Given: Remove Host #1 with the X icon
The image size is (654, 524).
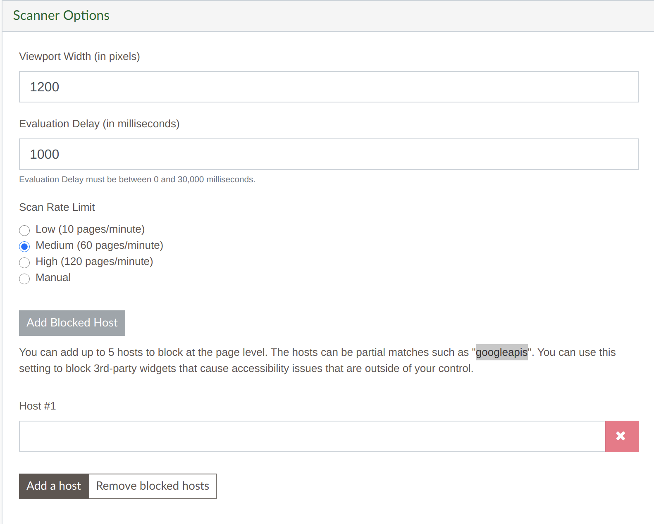Looking at the screenshot, I should point(622,436).
